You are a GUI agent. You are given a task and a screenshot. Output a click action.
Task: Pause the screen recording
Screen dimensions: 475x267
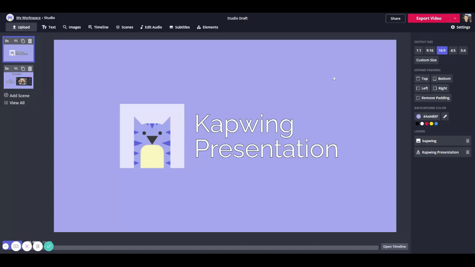(37, 246)
